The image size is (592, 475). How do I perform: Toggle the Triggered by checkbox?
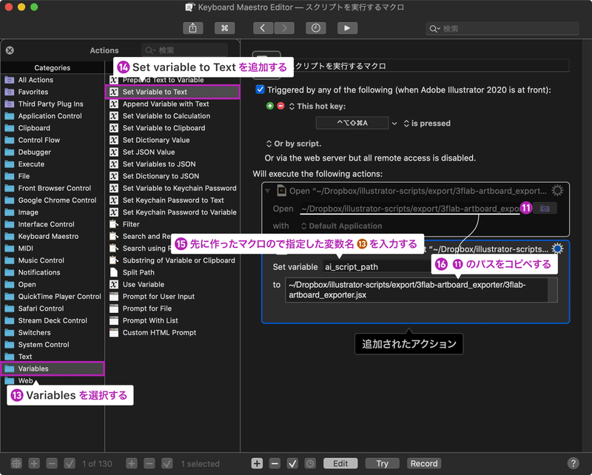pos(260,90)
